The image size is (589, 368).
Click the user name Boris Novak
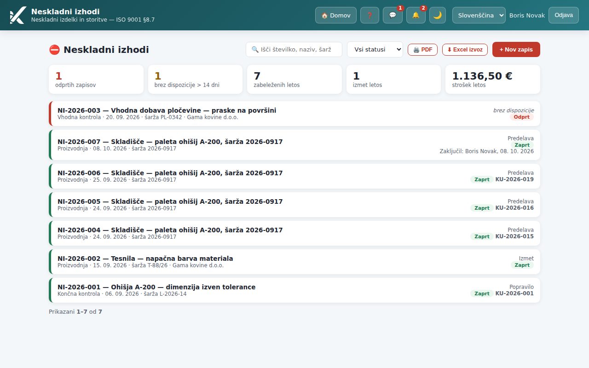(527, 15)
